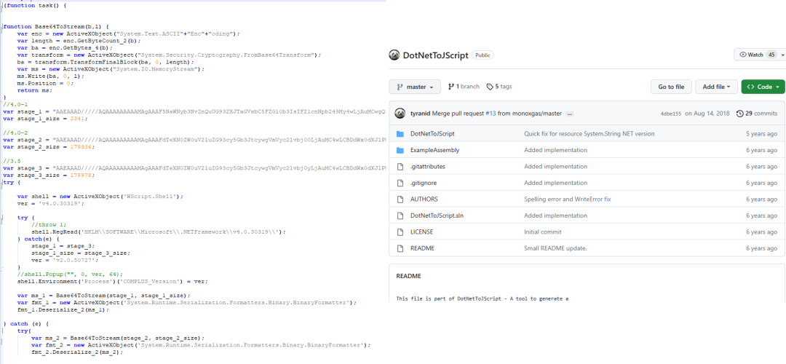Click 'fmt_2.Deserialize_2(ms_2);' code line
Screen dimensions: 786x364
tap(76, 352)
